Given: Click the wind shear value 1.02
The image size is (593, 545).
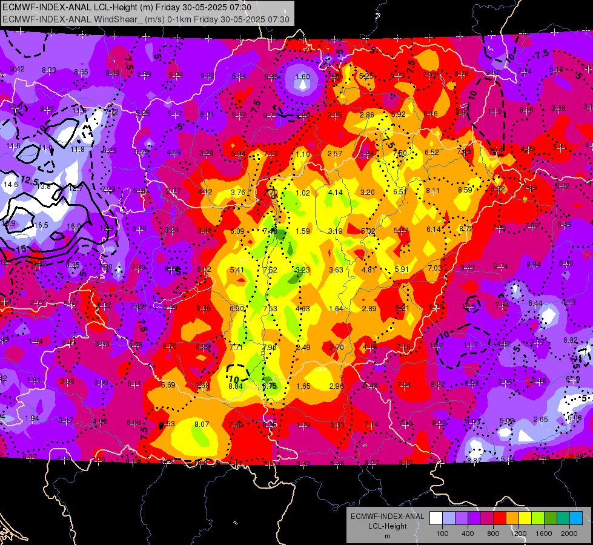Looking at the screenshot, I should (x=303, y=193).
